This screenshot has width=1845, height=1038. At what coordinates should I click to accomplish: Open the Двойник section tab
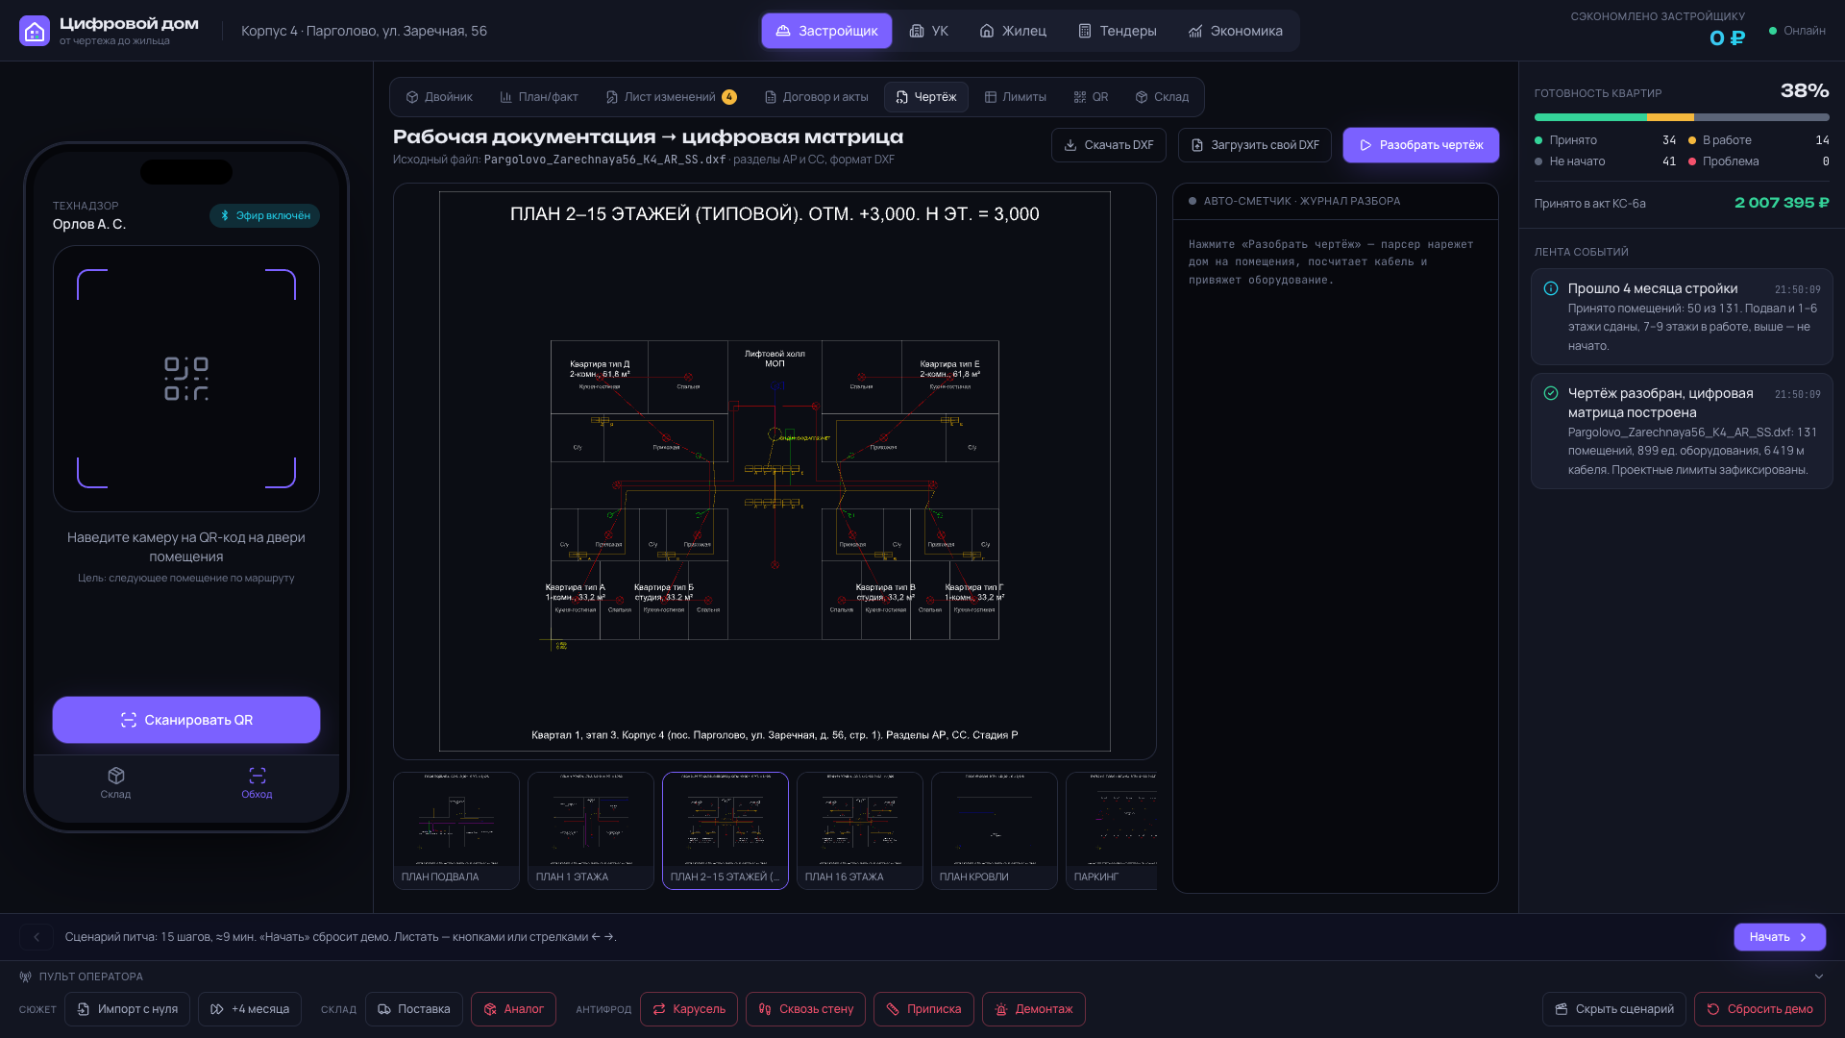(439, 97)
